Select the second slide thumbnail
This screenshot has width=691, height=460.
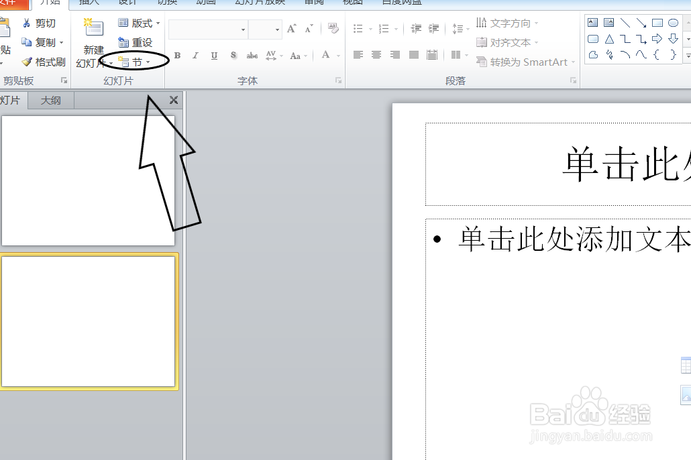[x=89, y=321]
